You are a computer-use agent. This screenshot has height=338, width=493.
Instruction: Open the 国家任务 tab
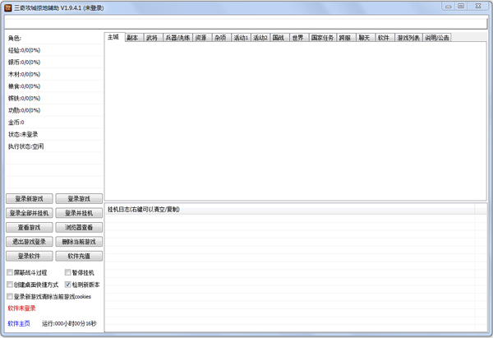[x=323, y=38]
